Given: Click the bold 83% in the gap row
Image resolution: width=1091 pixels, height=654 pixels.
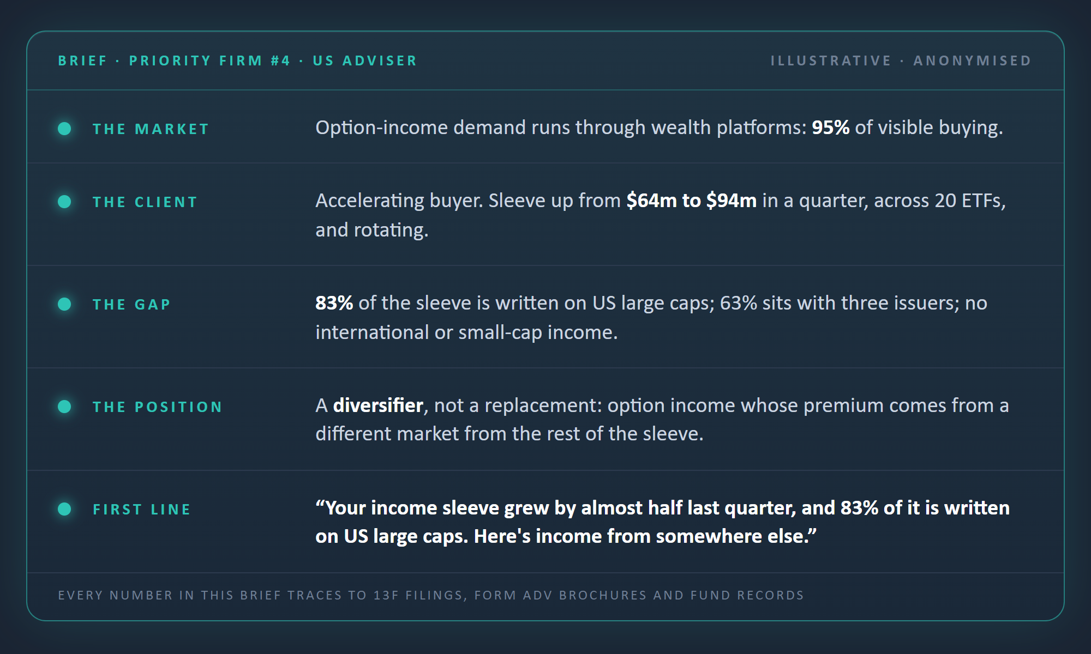Looking at the screenshot, I should [334, 303].
